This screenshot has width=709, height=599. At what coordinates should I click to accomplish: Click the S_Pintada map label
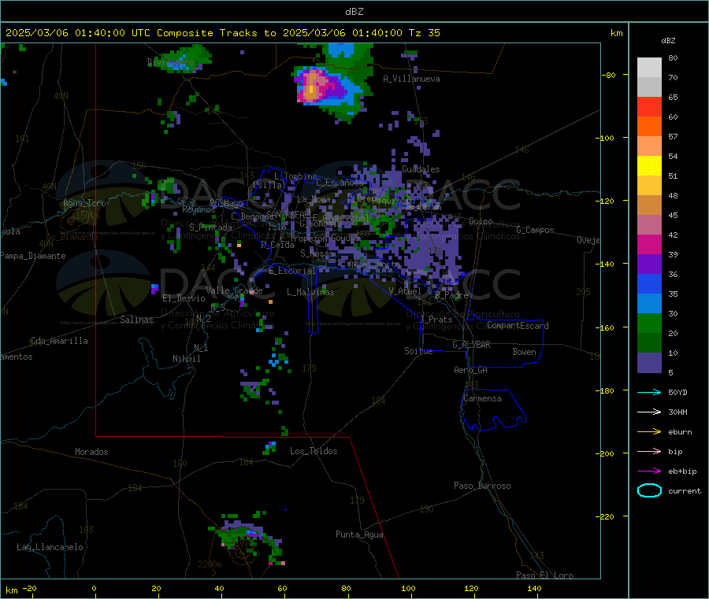tap(210, 227)
